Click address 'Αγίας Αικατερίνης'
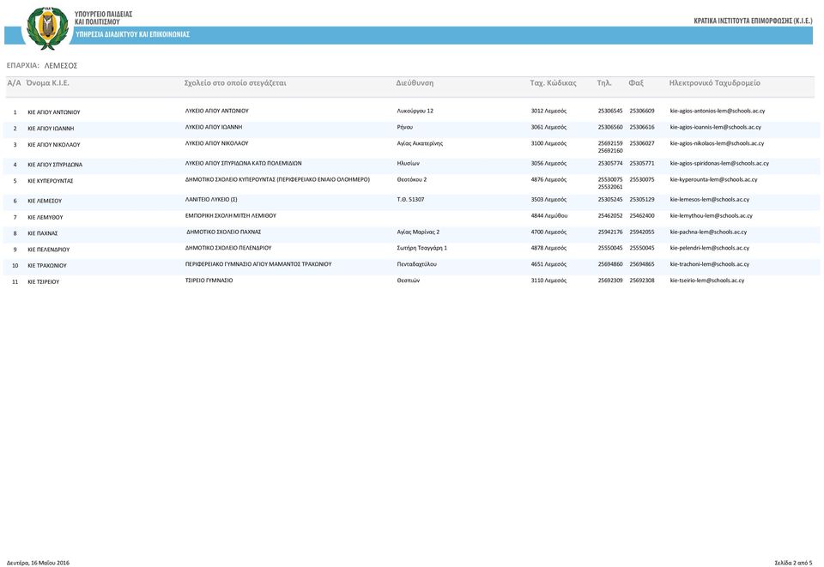 click(420, 143)
